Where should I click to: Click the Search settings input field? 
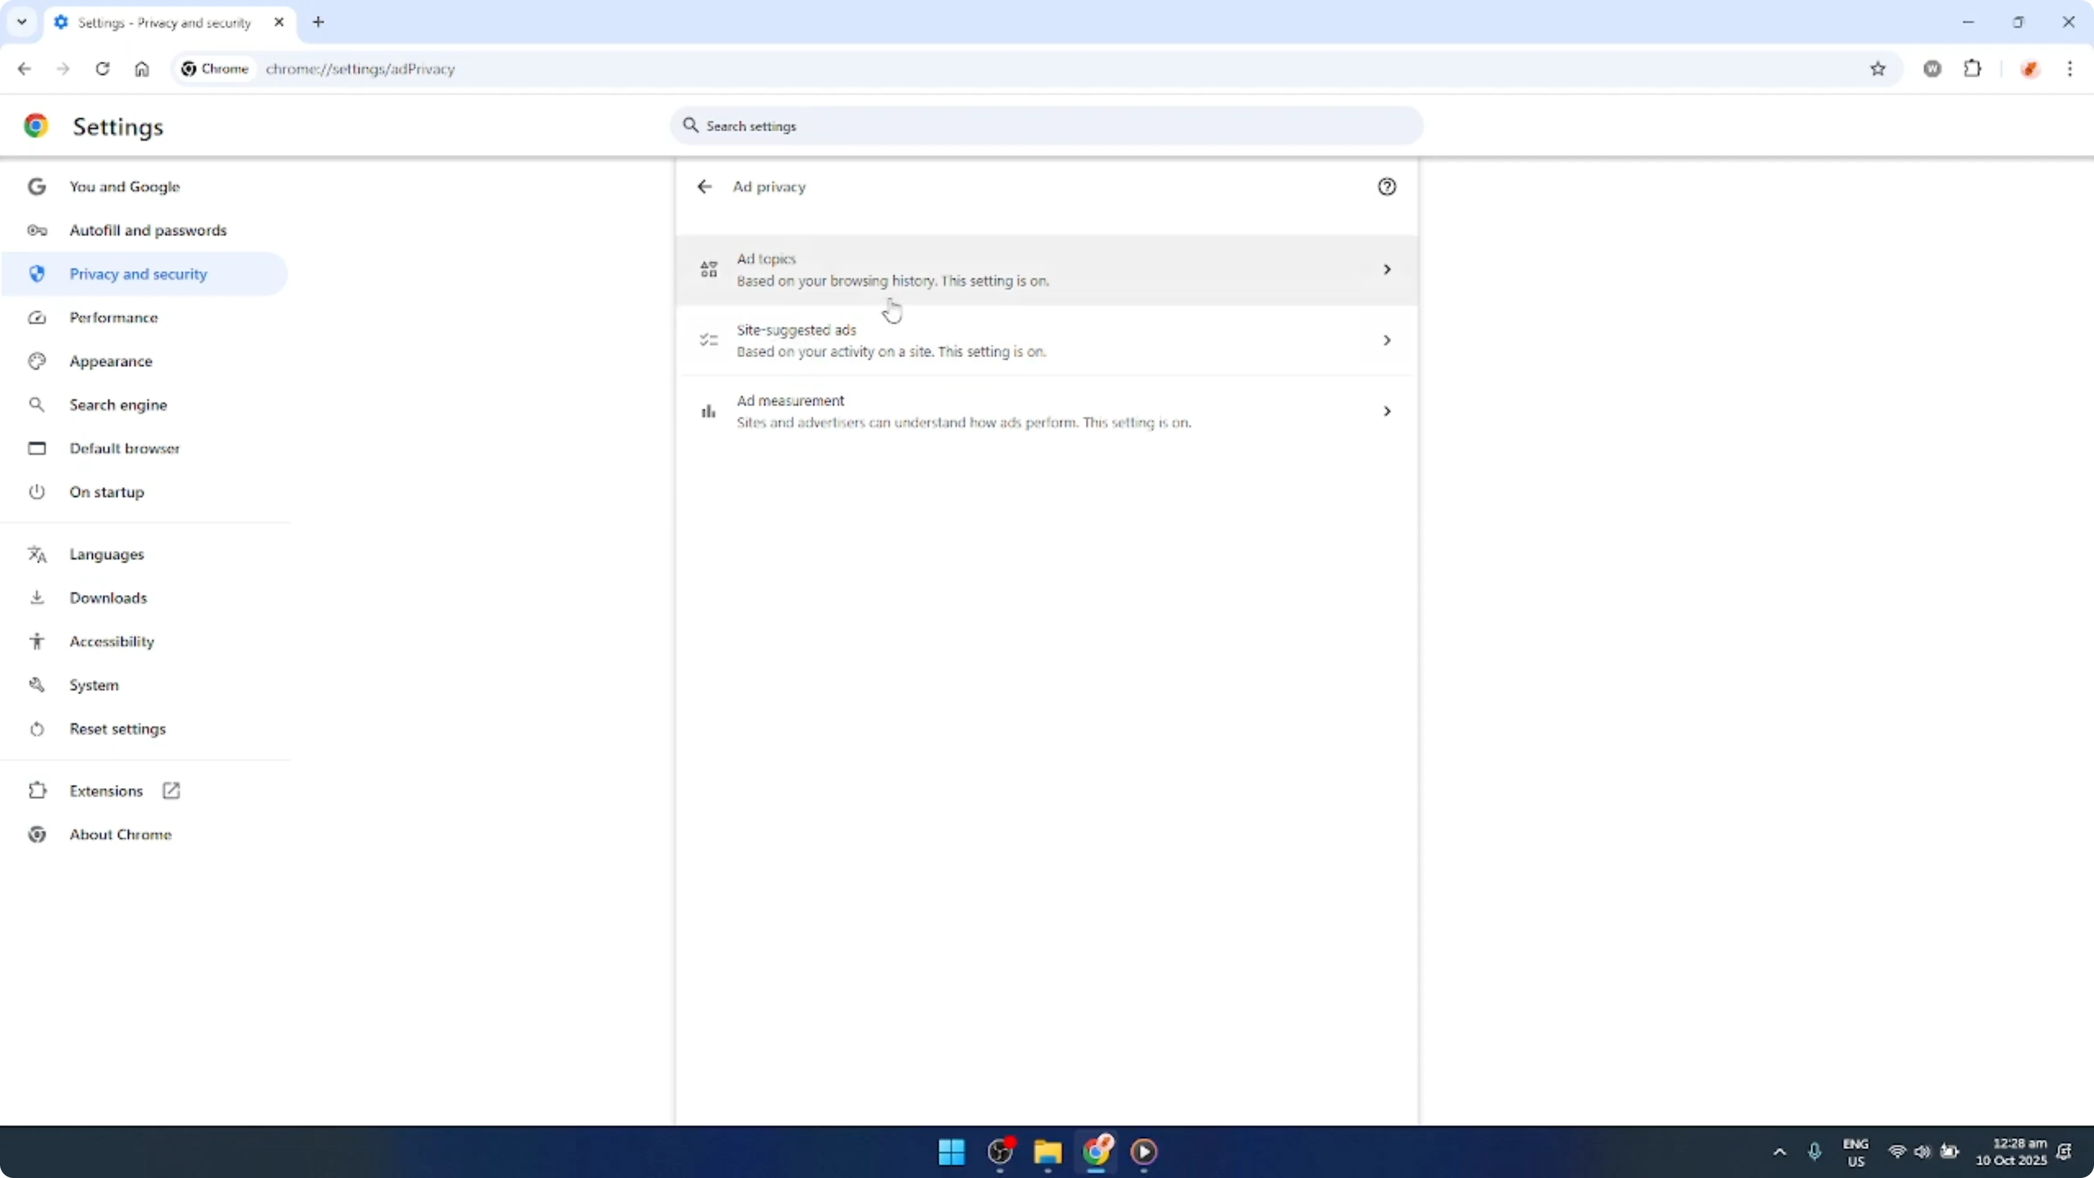point(1045,126)
